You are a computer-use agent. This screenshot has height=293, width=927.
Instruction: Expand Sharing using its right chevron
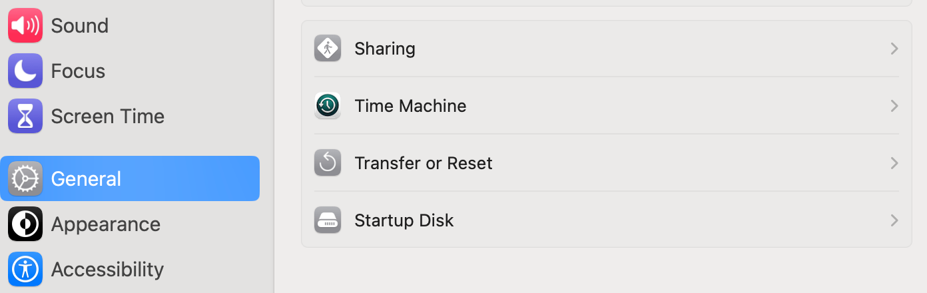tap(894, 49)
